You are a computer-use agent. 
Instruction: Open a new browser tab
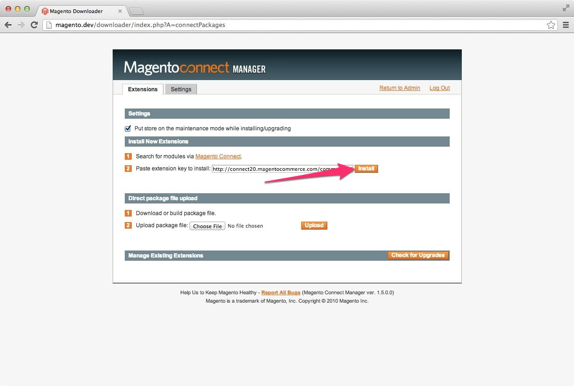point(136,11)
